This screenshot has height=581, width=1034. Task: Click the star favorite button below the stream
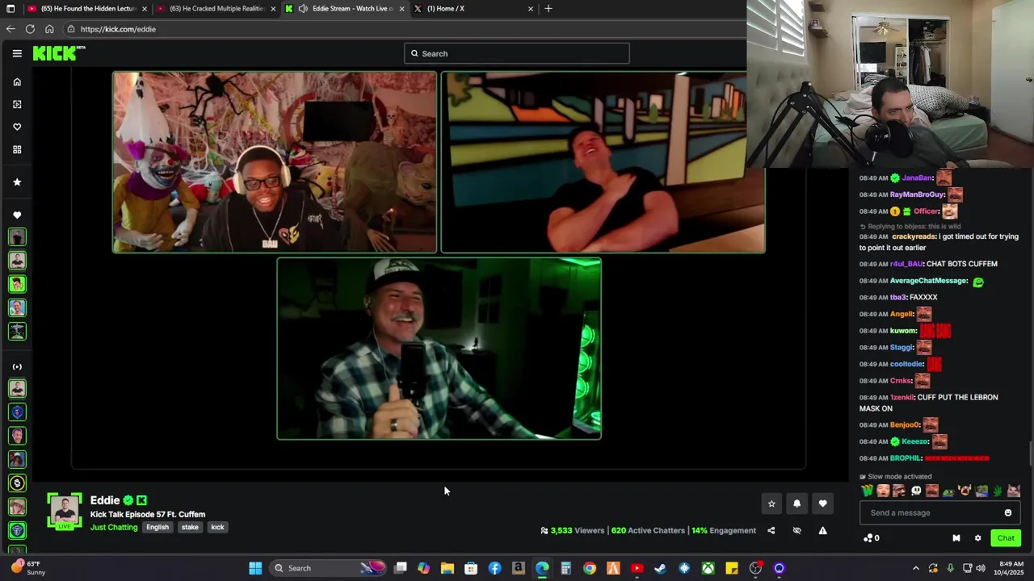[x=771, y=504]
